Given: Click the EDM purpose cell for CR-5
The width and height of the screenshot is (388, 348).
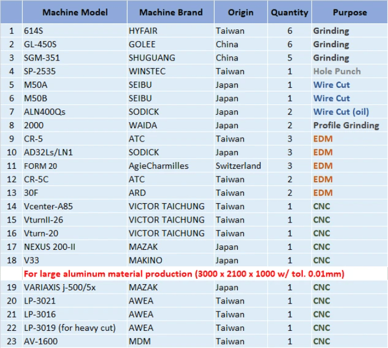Looking at the screenshot, I should click(349, 139).
